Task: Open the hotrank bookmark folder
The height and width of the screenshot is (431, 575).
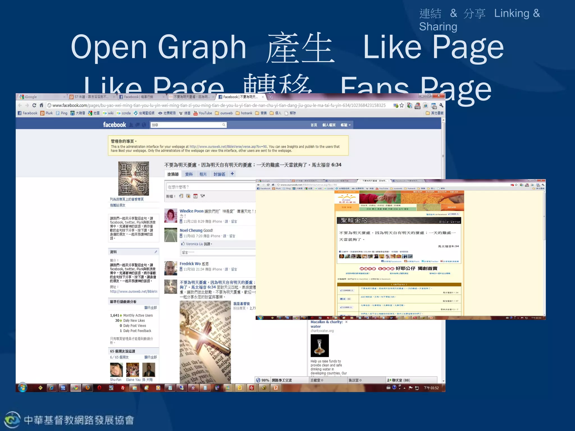Action: (244, 113)
